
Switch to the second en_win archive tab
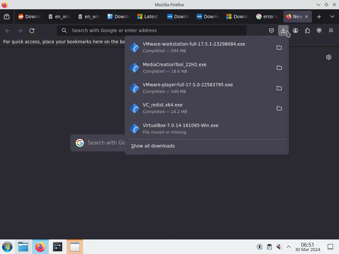(89, 17)
